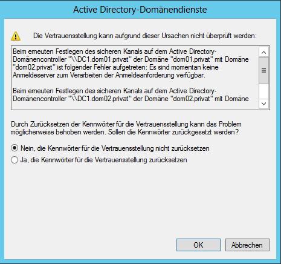This screenshot has width=281, height=264.
Task: Click the question text 'Durch Zurücksetzen der Kennwörter'
Action: click(x=126, y=124)
